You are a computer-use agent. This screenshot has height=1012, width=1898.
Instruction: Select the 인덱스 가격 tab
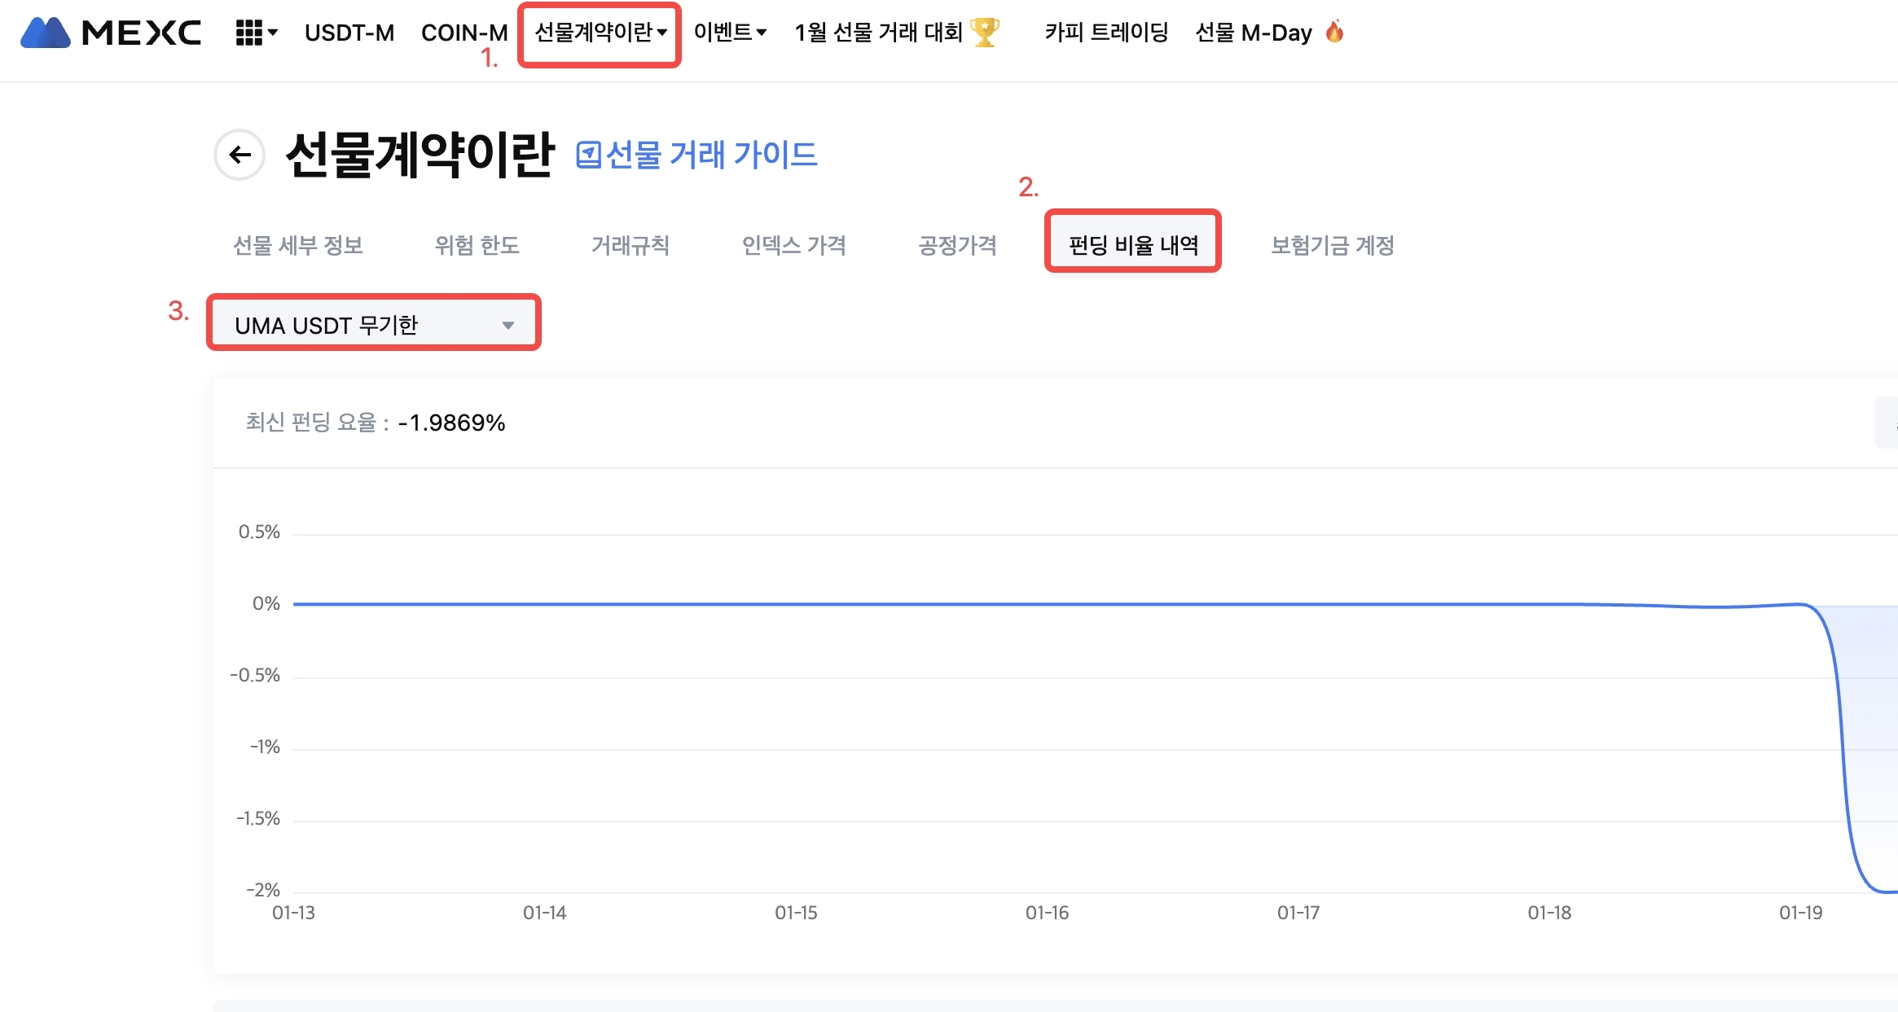pos(794,245)
